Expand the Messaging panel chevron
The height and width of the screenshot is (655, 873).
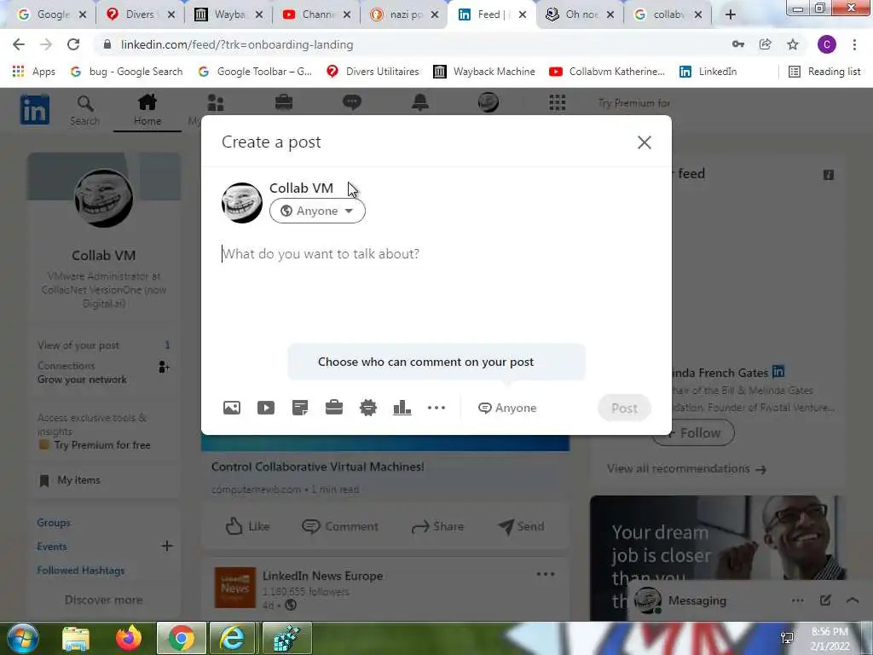click(x=853, y=600)
